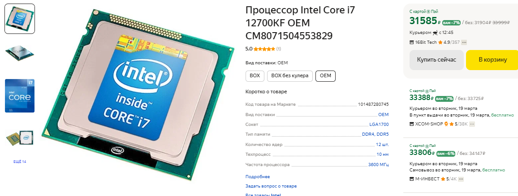Open the three-dot menu for М-ИНВЕСТ seller

point(461,179)
